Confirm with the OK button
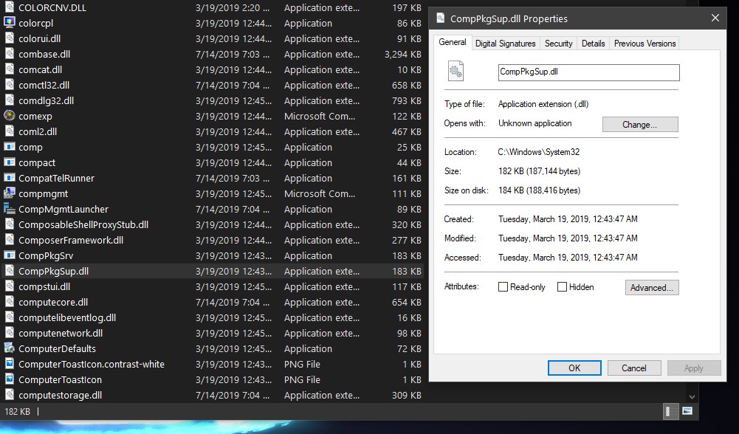This screenshot has height=434, width=739. tap(574, 368)
